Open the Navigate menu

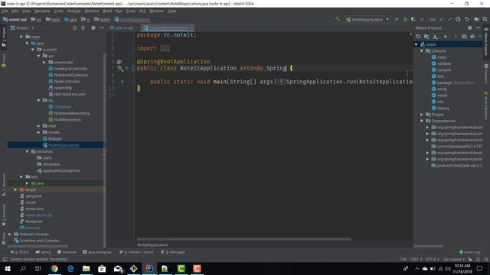[x=42, y=11]
